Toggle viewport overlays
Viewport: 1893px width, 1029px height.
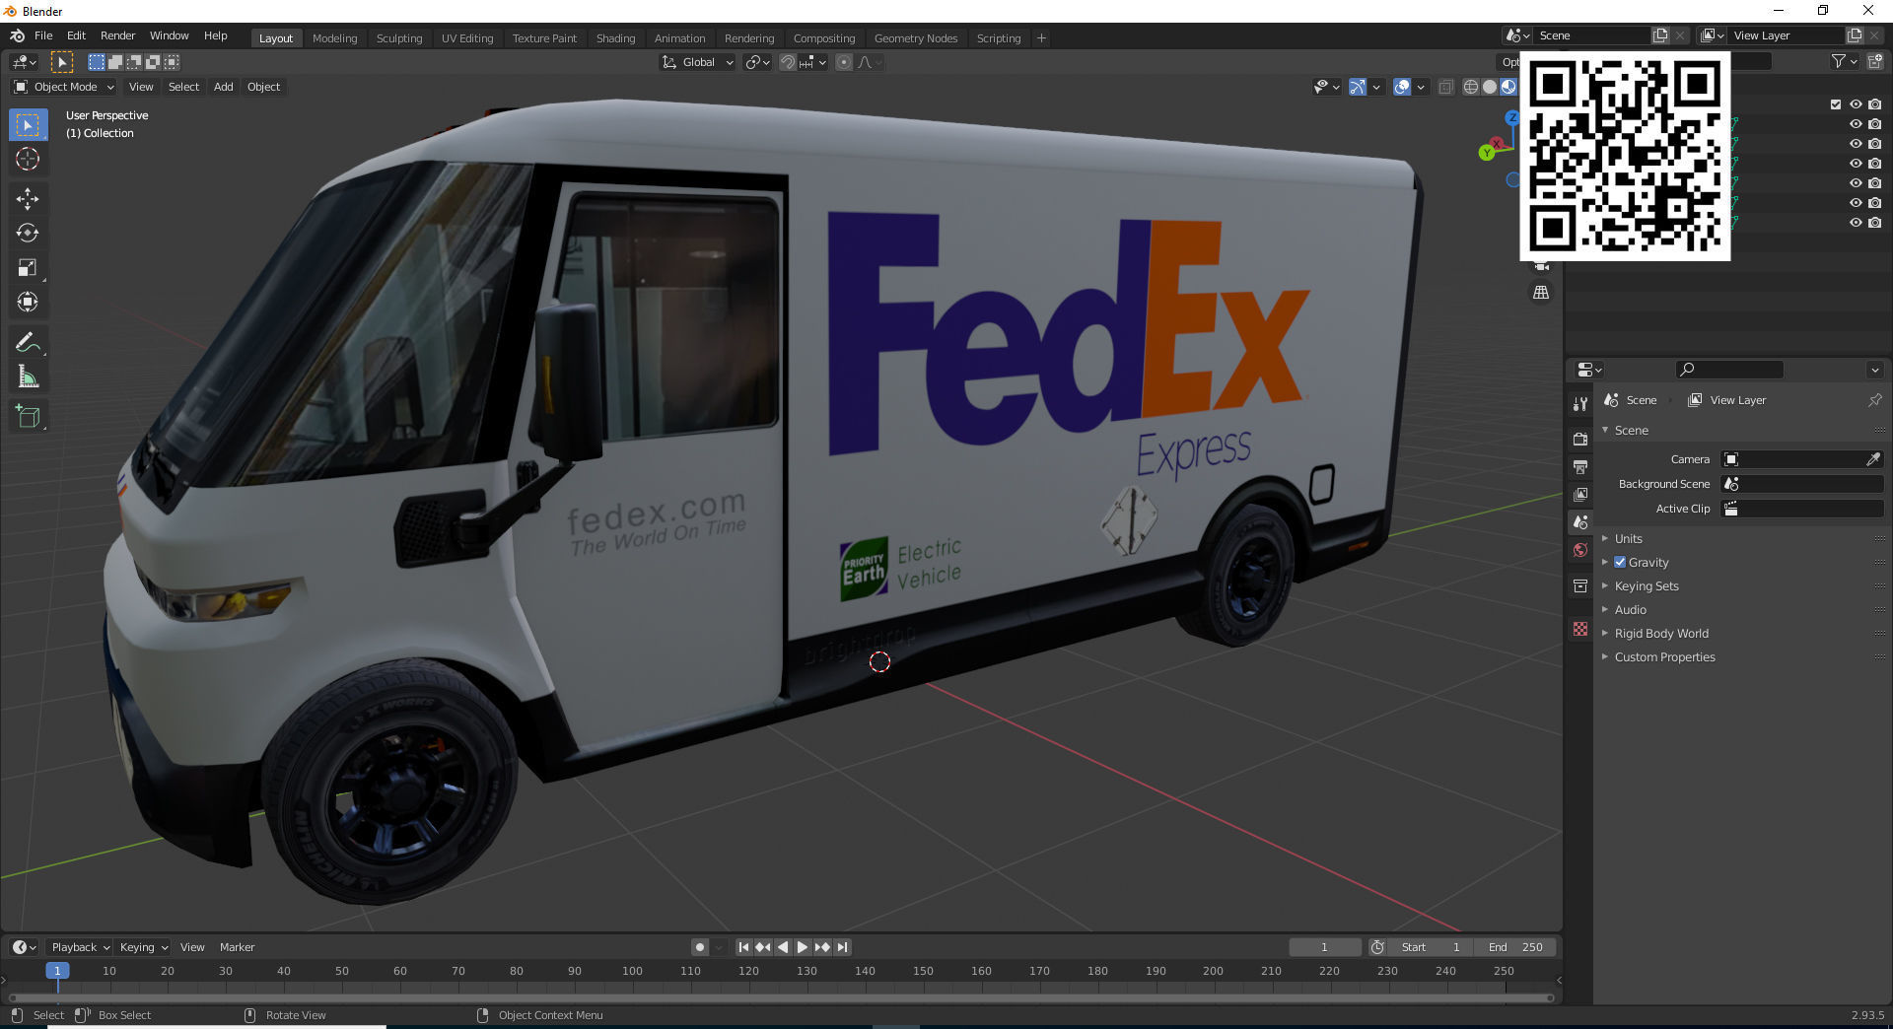point(1402,87)
